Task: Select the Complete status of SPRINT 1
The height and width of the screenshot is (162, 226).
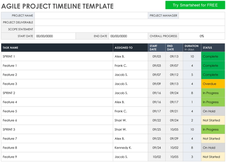Action: coord(213,56)
